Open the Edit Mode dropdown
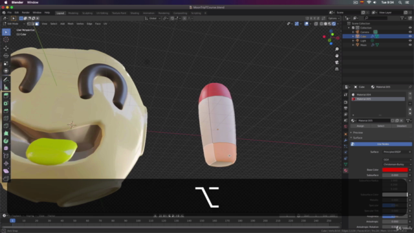The width and height of the screenshot is (414, 233). click(x=14, y=24)
